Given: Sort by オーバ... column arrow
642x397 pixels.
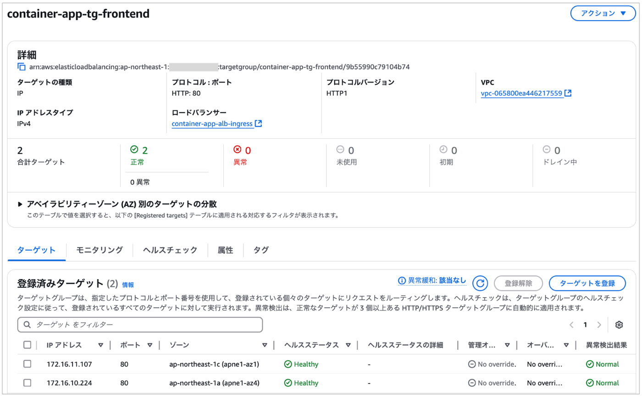Looking at the screenshot, I should (566, 345).
